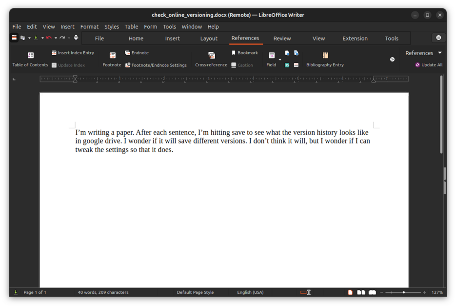Switch to multiple-page view icon
This screenshot has width=456, height=307.
(x=361, y=292)
